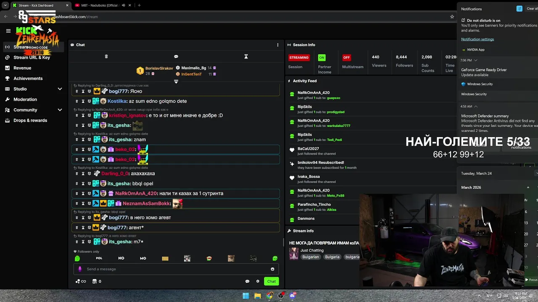Open Discord from the taskbar
The image size is (538, 302).
(x=293, y=296)
